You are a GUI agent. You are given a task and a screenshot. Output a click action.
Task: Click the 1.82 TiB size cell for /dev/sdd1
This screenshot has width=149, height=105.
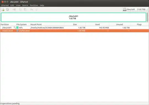point(82,28)
